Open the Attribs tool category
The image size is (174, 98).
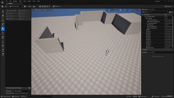click(x=3, y=50)
